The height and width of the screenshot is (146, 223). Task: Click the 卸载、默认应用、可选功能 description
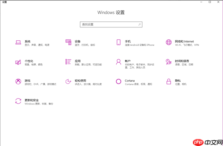tap(88, 64)
